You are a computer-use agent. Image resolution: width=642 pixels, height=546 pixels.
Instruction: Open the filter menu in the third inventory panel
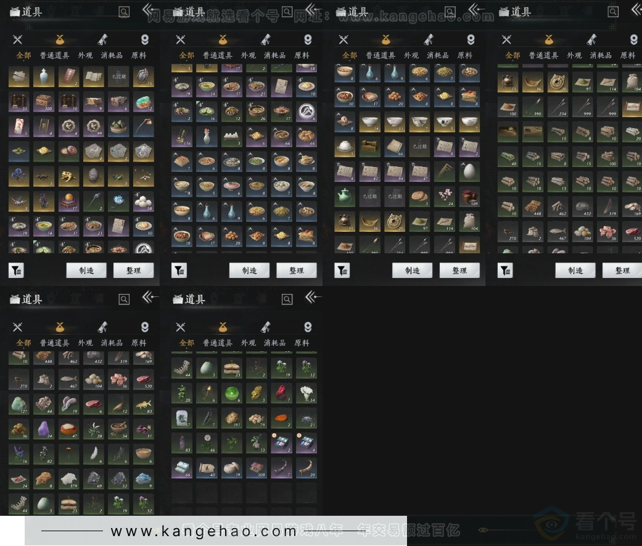tap(342, 271)
